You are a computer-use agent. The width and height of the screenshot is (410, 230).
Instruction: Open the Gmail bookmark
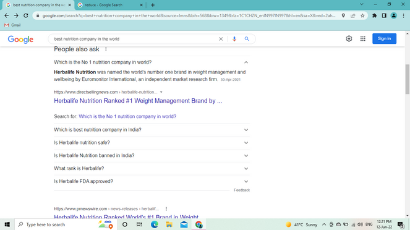(x=12, y=25)
